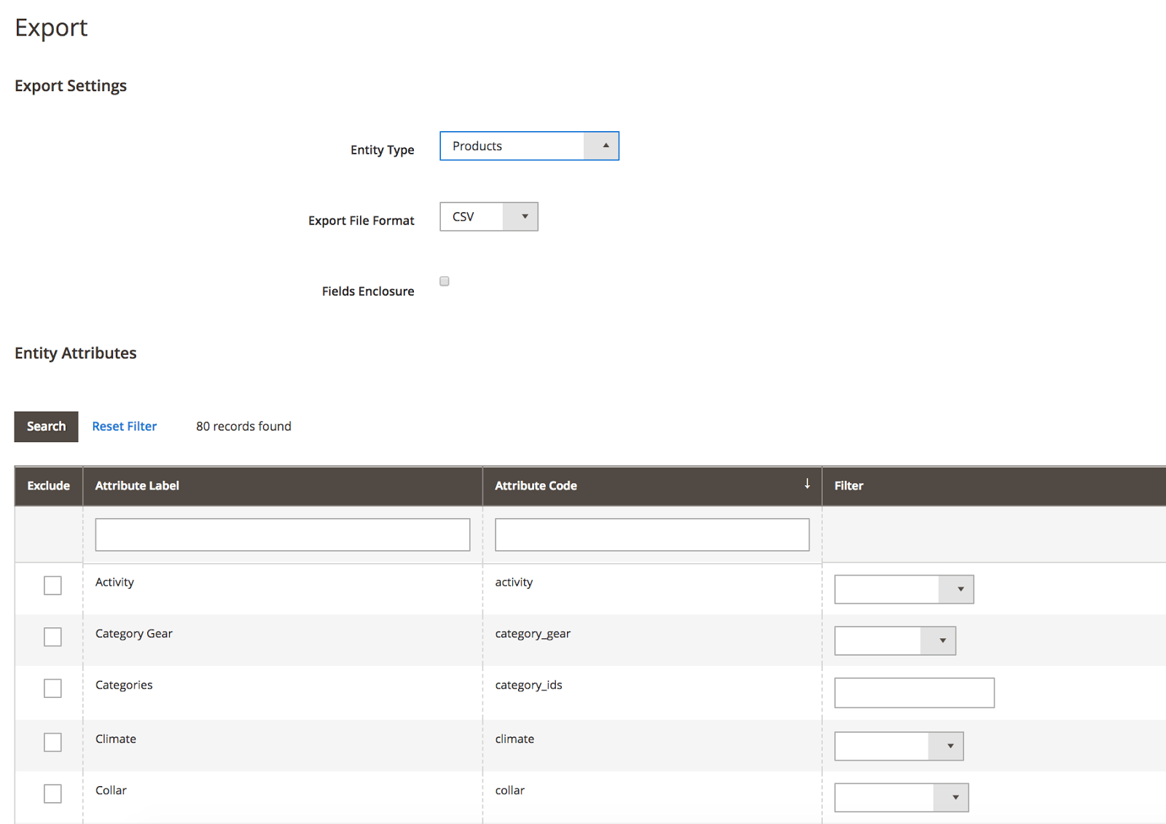Open the filter dropdown for collar

click(901, 797)
